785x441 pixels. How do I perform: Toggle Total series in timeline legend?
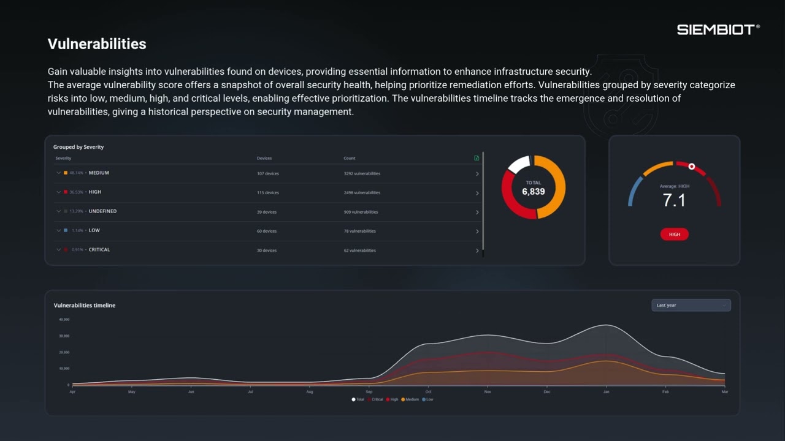coord(358,399)
